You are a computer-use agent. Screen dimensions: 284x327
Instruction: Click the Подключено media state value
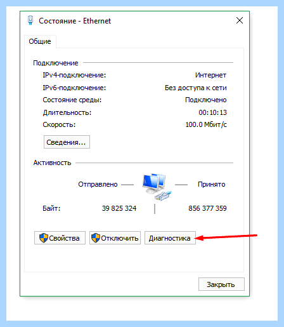[206, 100]
